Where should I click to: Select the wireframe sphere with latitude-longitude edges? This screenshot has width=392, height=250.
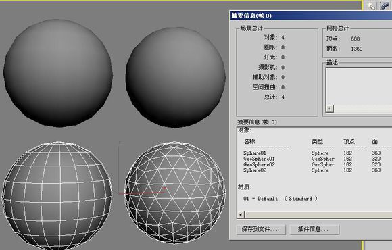coord(57,195)
